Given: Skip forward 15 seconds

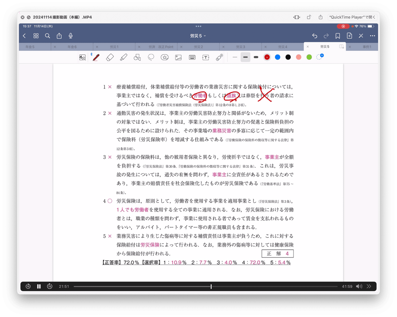Looking at the screenshot, I should pos(49,286).
